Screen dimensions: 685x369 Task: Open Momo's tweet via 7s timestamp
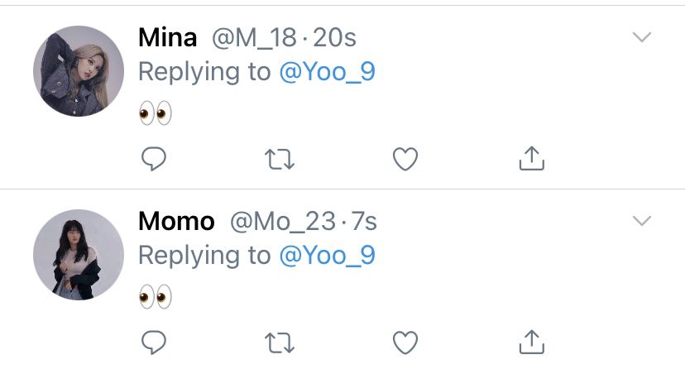[x=364, y=222]
